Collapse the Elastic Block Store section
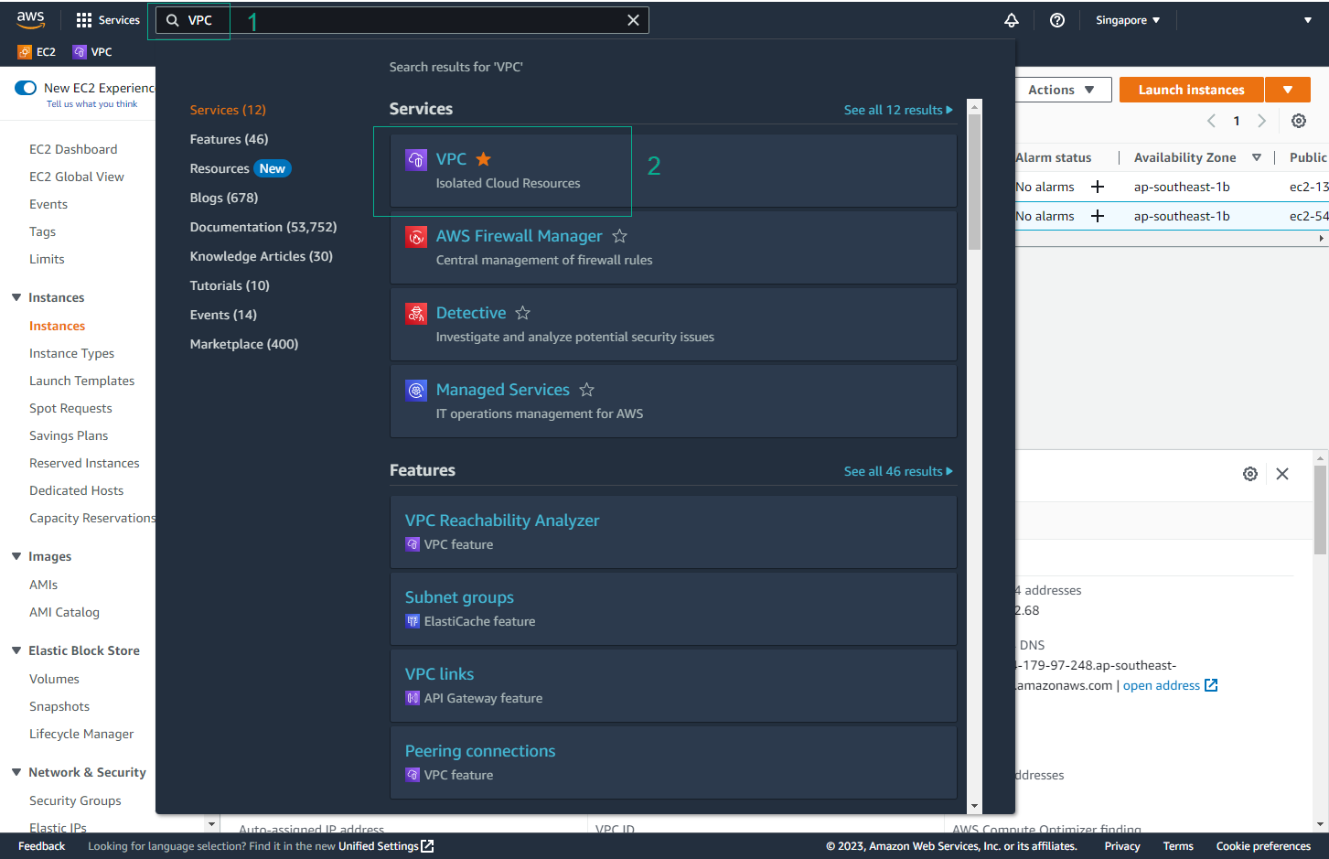The image size is (1329, 859). 16,650
